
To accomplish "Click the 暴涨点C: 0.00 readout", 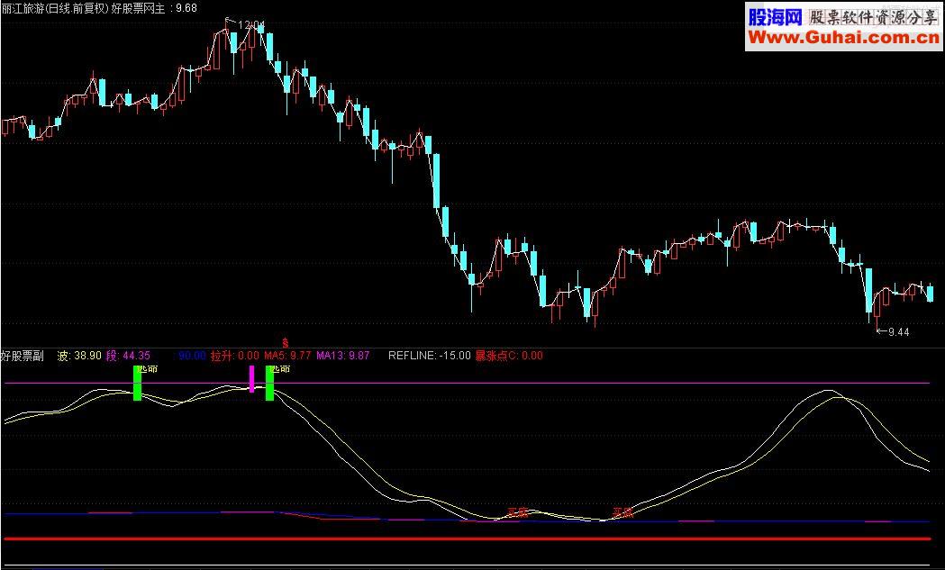I will (509, 356).
